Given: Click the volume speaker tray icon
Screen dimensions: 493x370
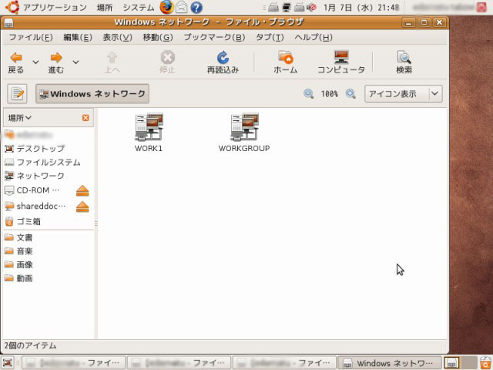Looking at the screenshot, I should click(311, 7).
